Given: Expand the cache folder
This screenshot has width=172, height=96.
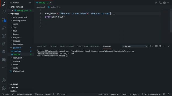Looking at the screenshot, I should click(x=15, y=24).
